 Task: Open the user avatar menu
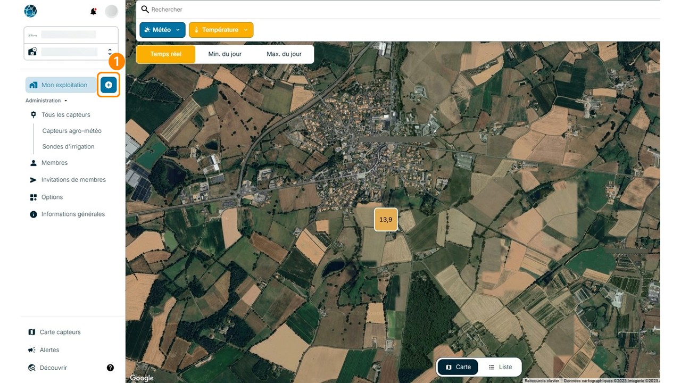click(111, 11)
